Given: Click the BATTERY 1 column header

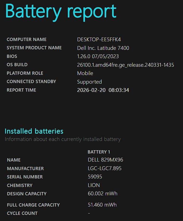Looking at the screenshot, I should point(99,152).
